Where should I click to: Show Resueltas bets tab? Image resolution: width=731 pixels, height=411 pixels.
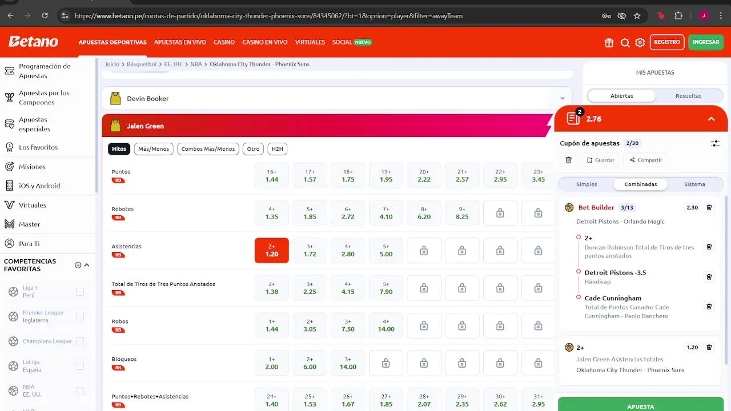click(688, 96)
